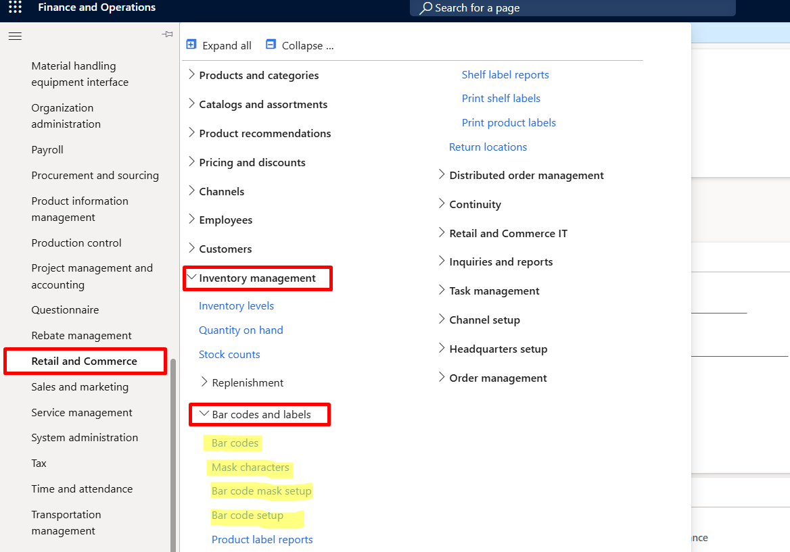The width and height of the screenshot is (790, 552).
Task: Click the Collapse all minus icon
Action: (271, 45)
